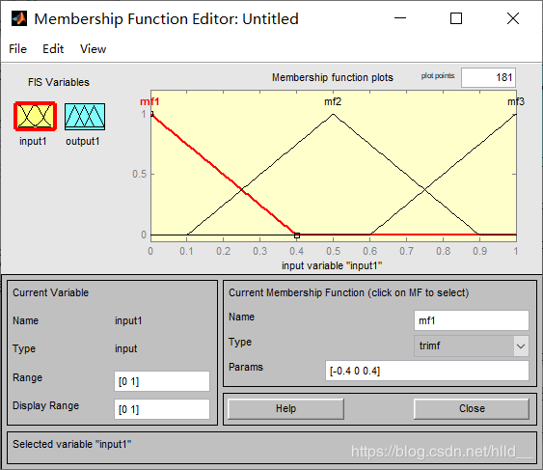Click the Close button in the editor
Image resolution: width=543 pixels, height=470 pixels.
pos(472,408)
